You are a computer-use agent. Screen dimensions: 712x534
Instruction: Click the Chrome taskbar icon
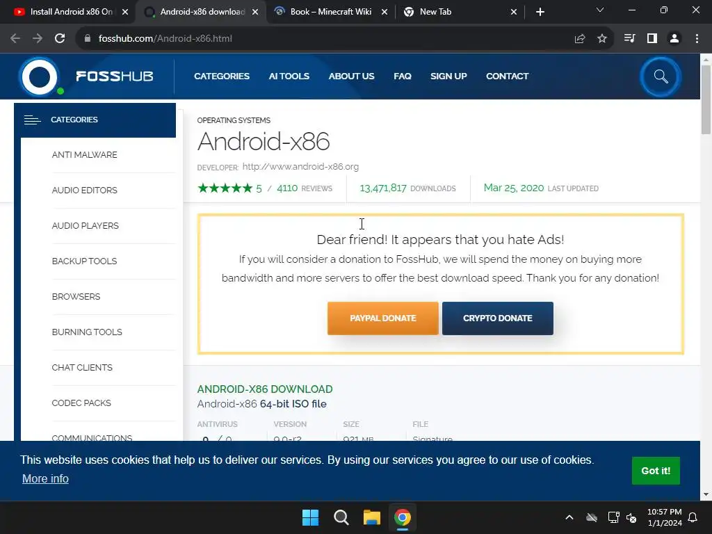403,517
